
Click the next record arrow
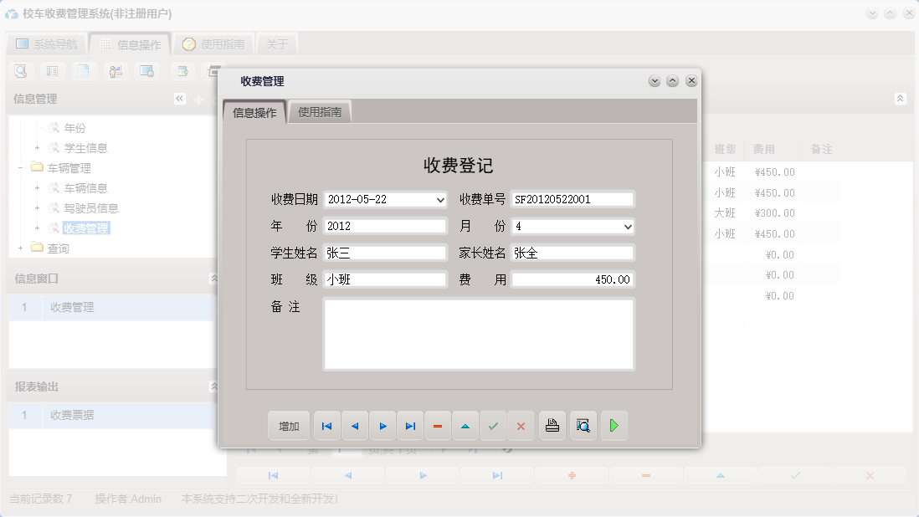click(382, 426)
